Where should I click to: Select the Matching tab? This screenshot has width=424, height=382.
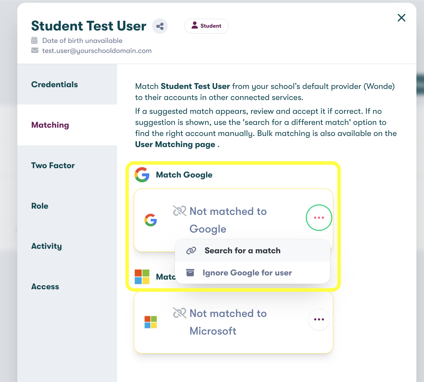pos(50,125)
